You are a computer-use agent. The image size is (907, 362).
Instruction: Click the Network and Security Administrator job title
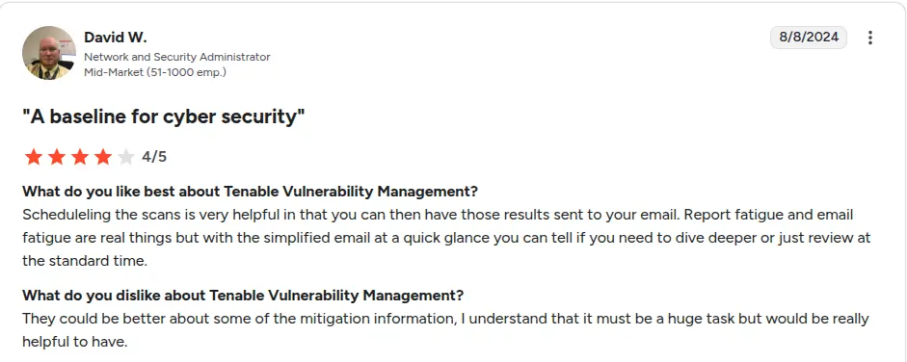click(x=177, y=57)
